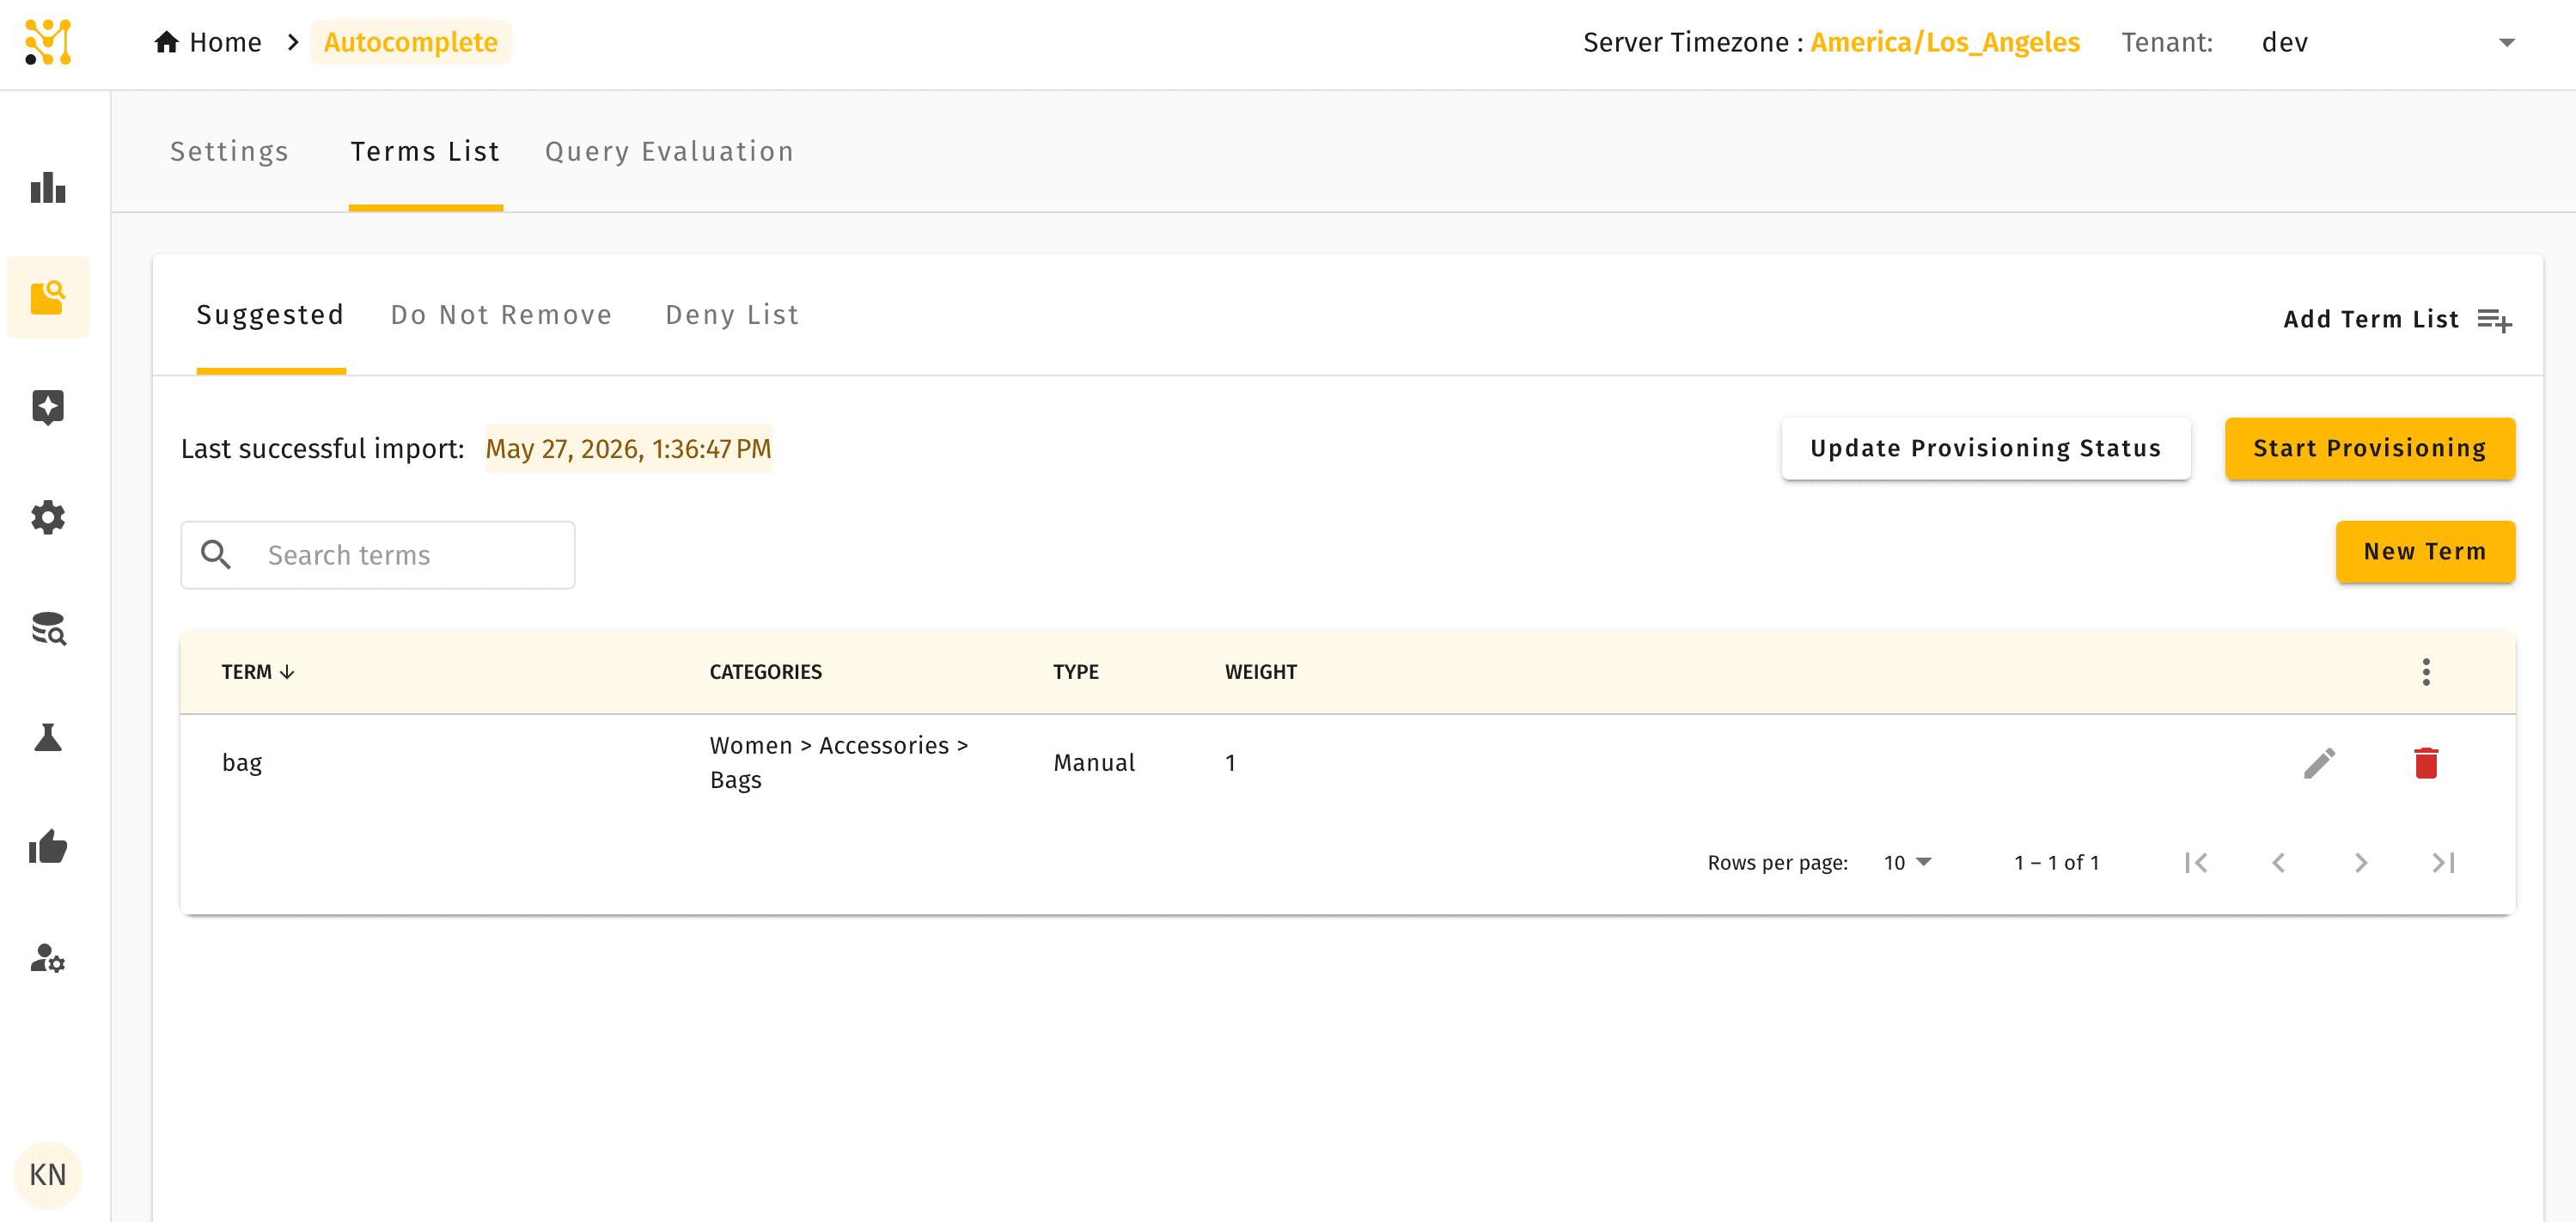This screenshot has width=2576, height=1222.
Task: Open the sparkle star sidebar icon
Action: (x=48, y=407)
